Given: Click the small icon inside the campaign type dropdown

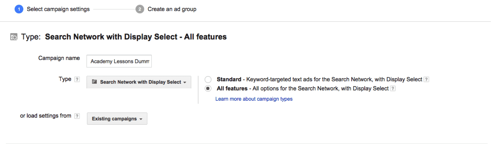Looking at the screenshot, I should pyautogui.click(x=94, y=82).
